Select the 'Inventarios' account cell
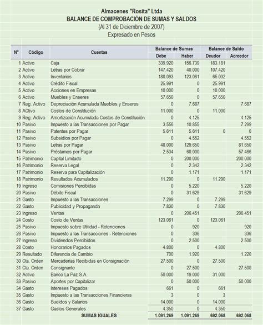 pyautogui.click(x=61, y=77)
